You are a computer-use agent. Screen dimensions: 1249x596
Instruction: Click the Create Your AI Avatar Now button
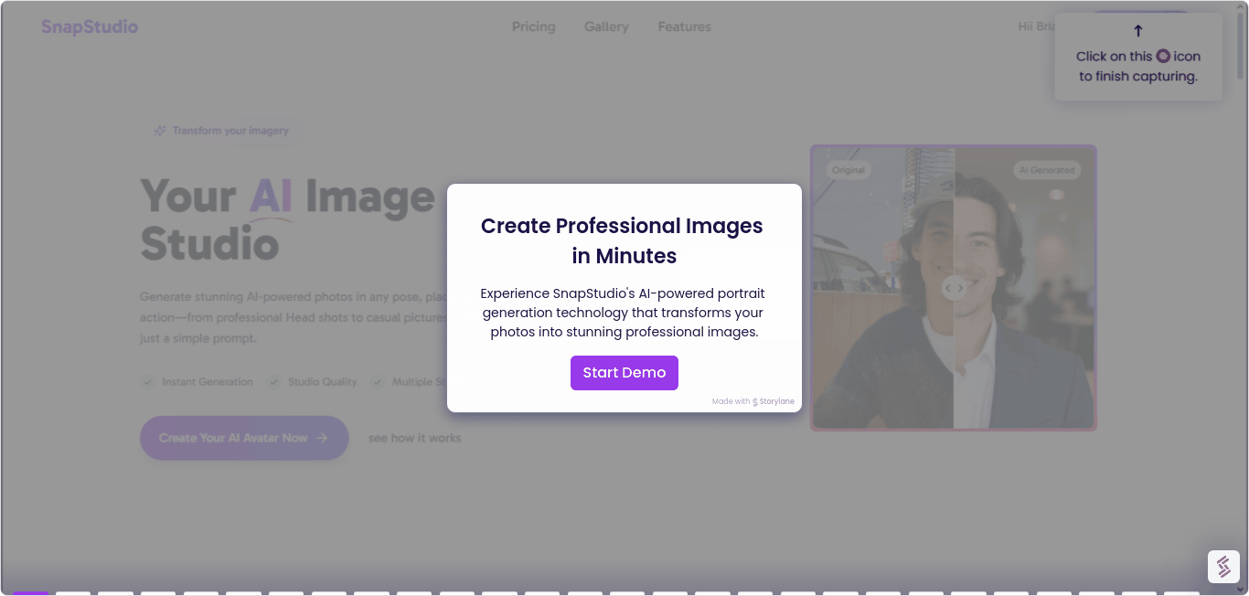(x=244, y=438)
